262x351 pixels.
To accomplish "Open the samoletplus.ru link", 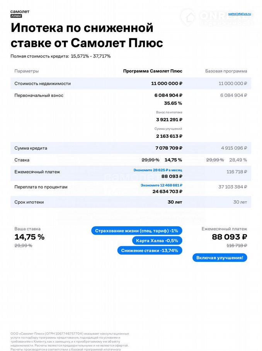I will click(x=240, y=13).
